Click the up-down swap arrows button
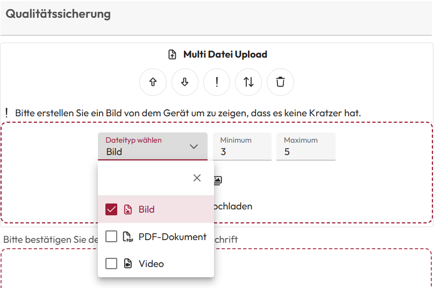This screenshot has width=434, height=288. pyautogui.click(x=248, y=82)
